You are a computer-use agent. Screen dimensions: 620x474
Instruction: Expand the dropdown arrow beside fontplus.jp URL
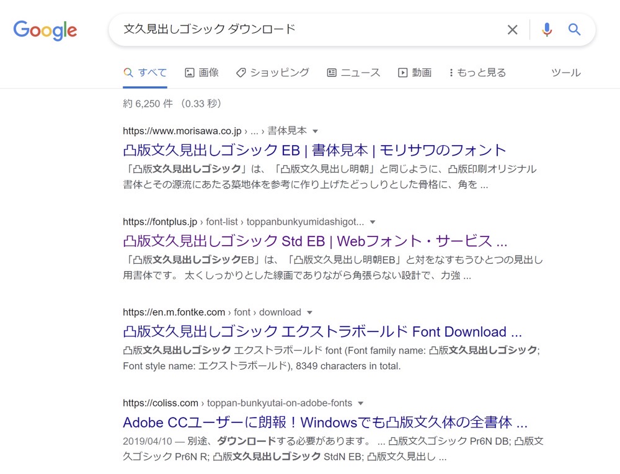point(372,222)
